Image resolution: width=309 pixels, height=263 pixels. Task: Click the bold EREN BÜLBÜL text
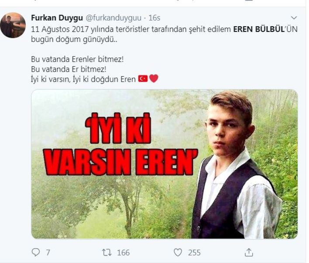click(x=259, y=29)
